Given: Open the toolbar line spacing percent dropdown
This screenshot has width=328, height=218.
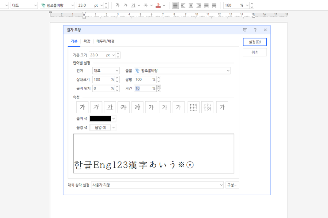Looking at the screenshot, I should click(247, 5).
